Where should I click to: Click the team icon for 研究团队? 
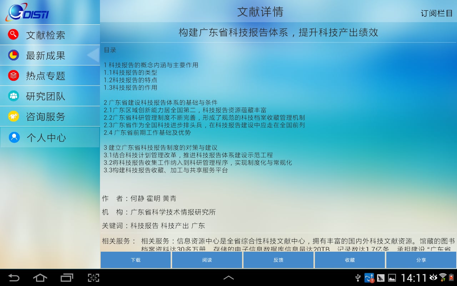[x=13, y=96]
